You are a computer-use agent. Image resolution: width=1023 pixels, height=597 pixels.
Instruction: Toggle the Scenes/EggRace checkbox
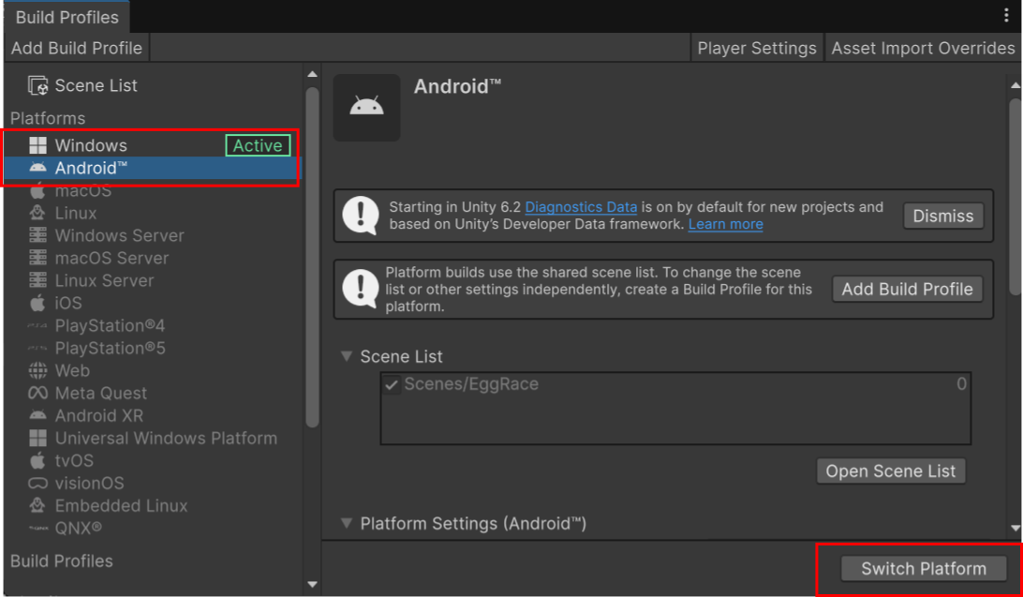392,384
